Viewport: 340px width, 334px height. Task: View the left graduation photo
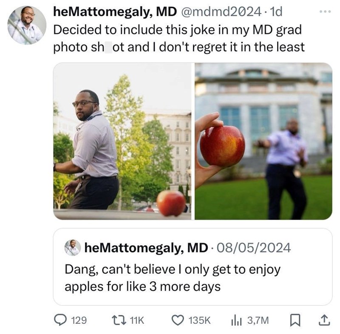pos(123,142)
